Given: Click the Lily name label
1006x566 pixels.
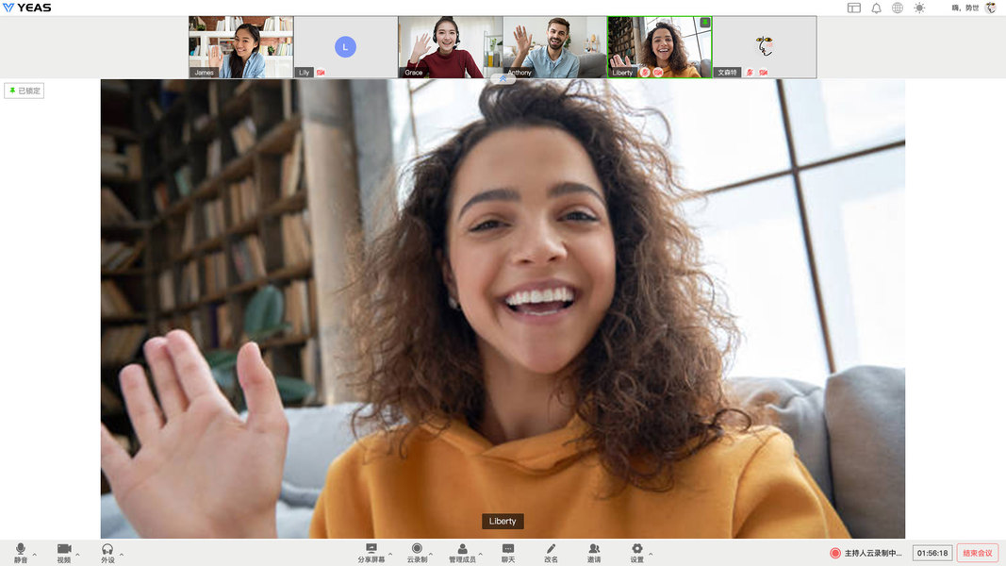Looking at the screenshot, I should coord(305,73).
